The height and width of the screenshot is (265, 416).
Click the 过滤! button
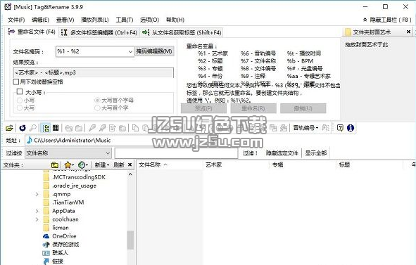[x=250, y=153]
